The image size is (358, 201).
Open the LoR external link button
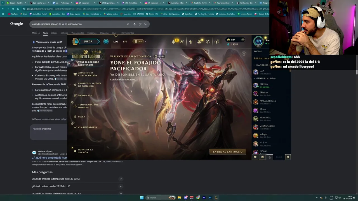click(x=140, y=42)
